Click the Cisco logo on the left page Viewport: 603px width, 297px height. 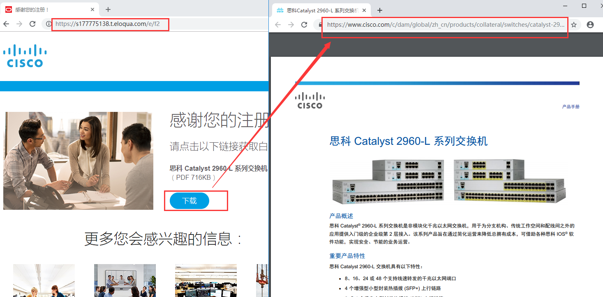coord(25,56)
